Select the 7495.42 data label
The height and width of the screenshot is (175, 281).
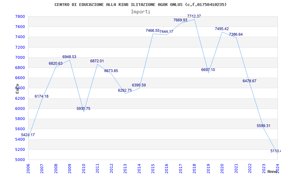coord(222,29)
